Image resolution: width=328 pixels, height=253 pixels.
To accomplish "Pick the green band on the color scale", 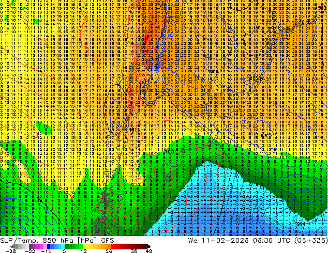I will tap(74, 246).
